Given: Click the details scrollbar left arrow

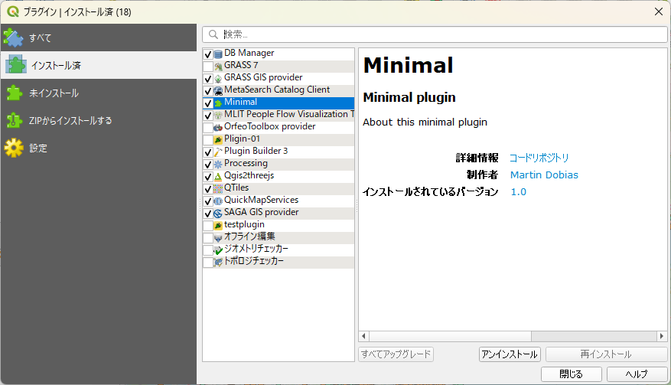Looking at the screenshot, I should pyautogui.click(x=363, y=336).
